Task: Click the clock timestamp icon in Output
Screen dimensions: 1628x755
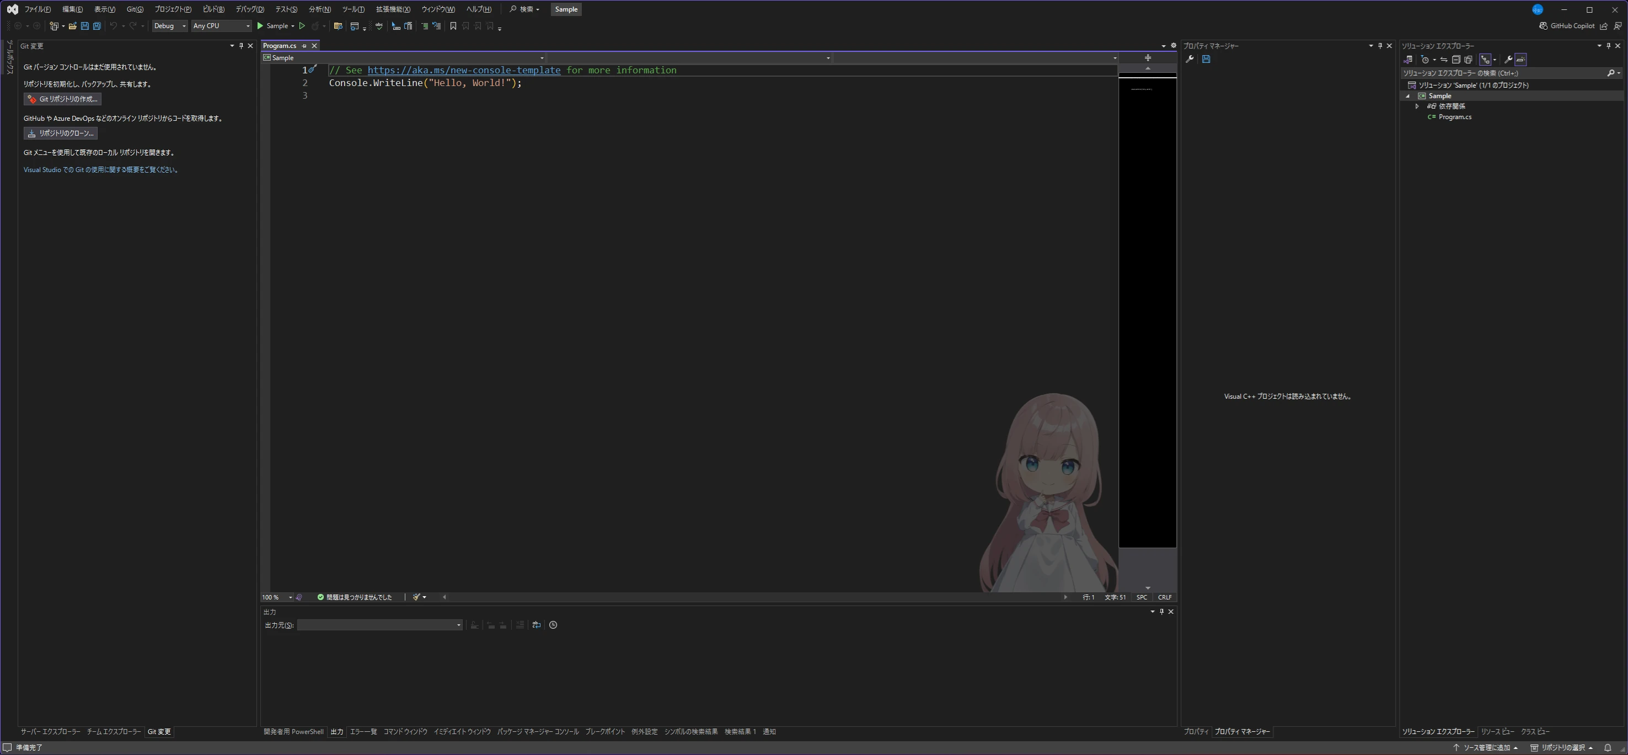Action: 553,625
